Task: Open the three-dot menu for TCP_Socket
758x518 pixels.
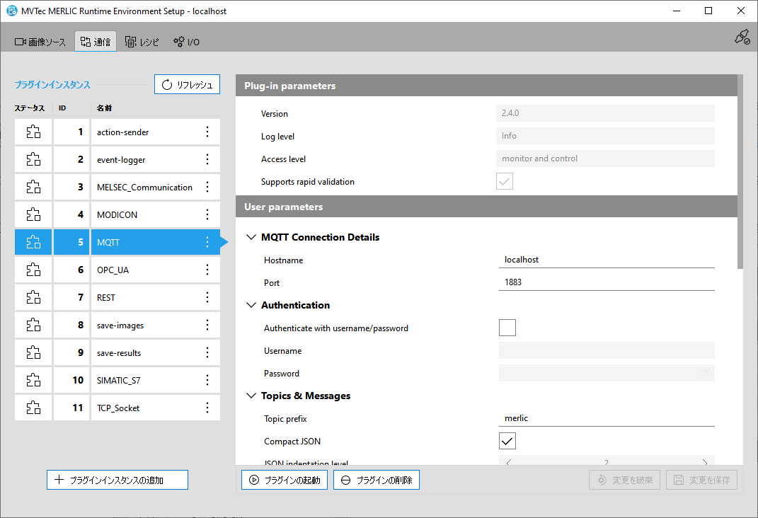Action: tap(207, 408)
